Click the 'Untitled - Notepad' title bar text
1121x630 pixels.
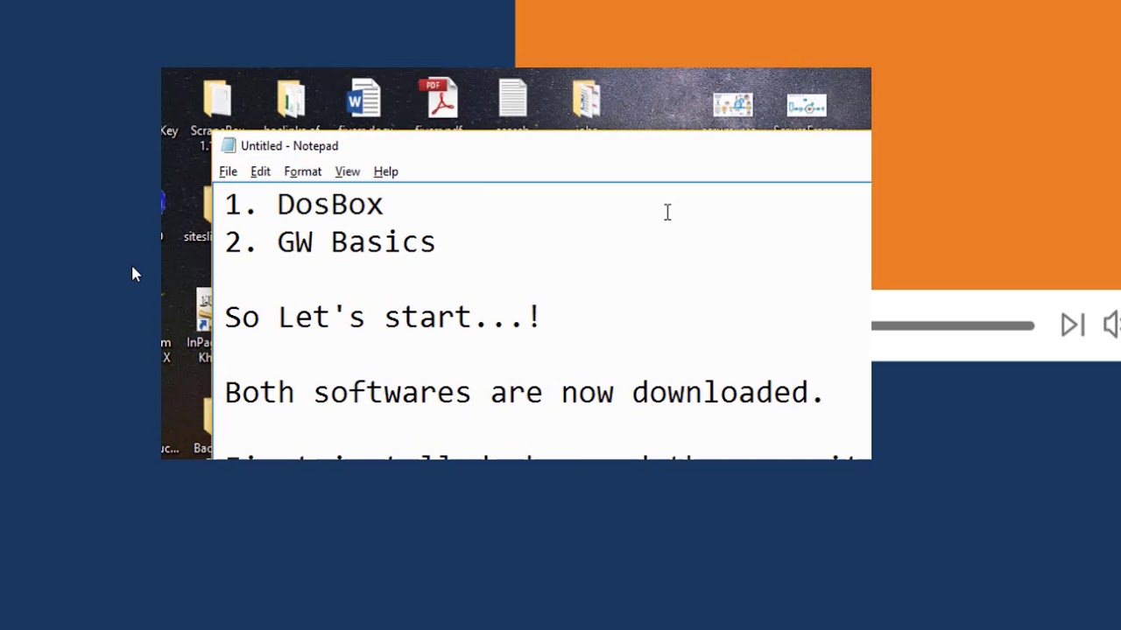tap(289, 146)
